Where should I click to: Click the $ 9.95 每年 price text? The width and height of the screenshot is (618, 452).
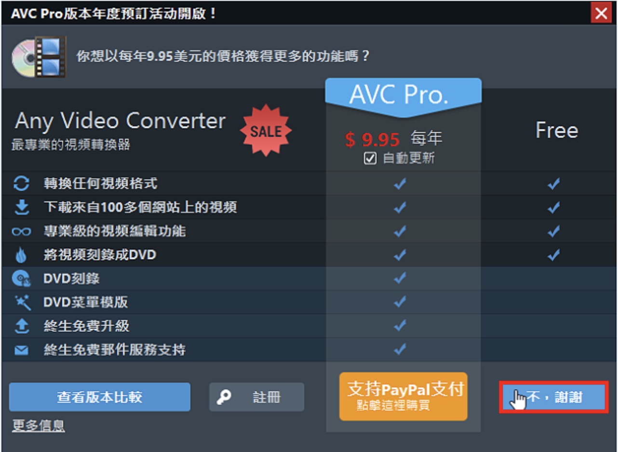tap(393, 139)
